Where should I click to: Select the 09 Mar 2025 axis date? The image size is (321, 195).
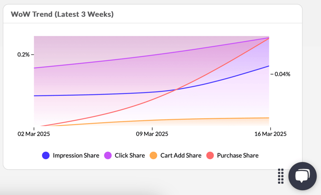tap(152, 134)
